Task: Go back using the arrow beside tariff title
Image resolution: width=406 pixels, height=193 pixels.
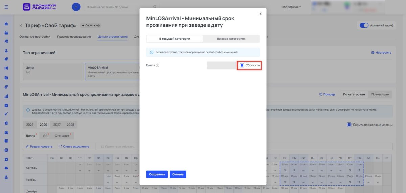Action: tap(21, 25)
